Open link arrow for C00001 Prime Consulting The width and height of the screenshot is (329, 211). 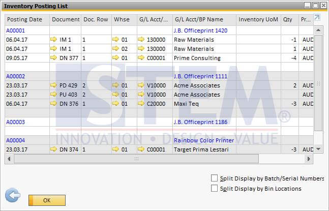pos(141,57)
